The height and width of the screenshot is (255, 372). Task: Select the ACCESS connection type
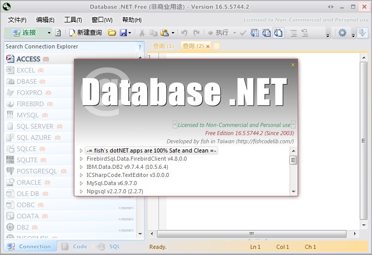pyautogui.click(x=28, y=59)
